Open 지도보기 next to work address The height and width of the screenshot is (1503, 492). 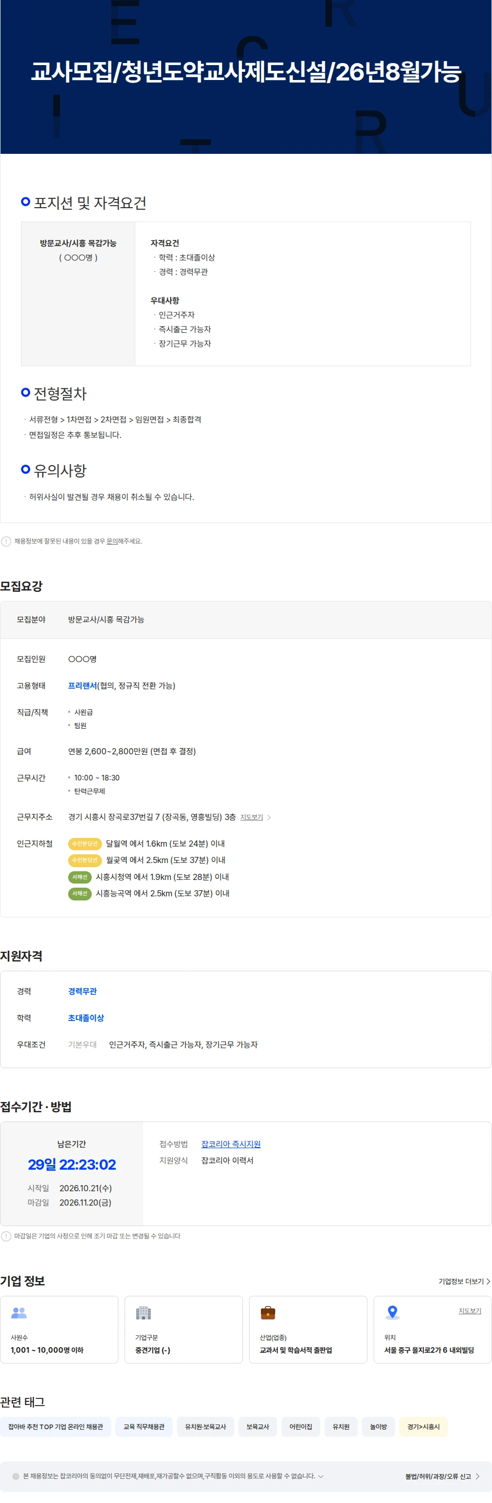click(x=252, y=817)
